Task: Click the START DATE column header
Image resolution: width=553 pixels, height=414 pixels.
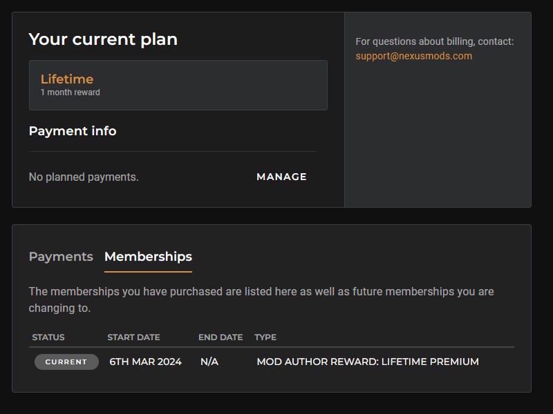Action: click(x=133, y=337)
